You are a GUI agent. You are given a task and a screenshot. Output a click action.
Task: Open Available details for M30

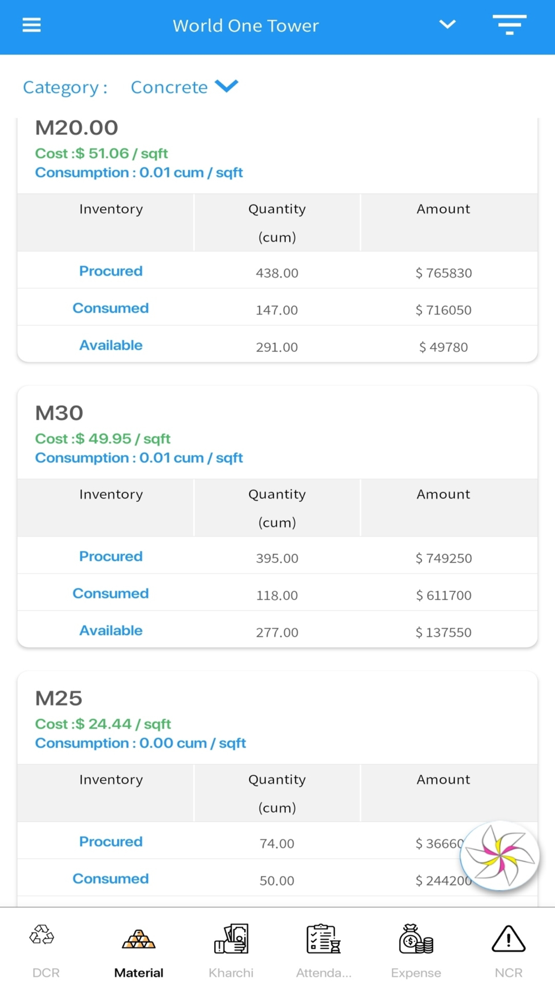[111, 631]
